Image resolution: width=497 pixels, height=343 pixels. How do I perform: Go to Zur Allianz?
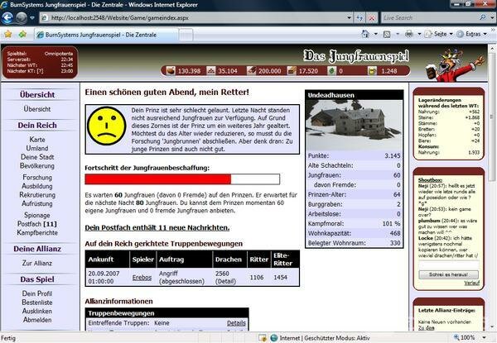click(x=37, y=263)
